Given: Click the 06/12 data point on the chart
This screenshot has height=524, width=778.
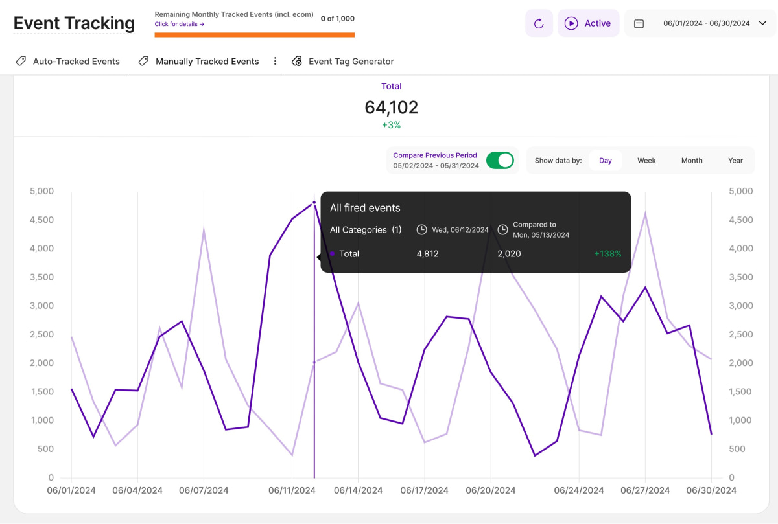Looking at the screenshot, I should tap(314, 203).
